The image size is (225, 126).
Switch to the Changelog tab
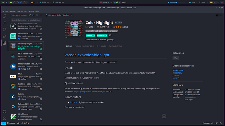pos(102,46)
